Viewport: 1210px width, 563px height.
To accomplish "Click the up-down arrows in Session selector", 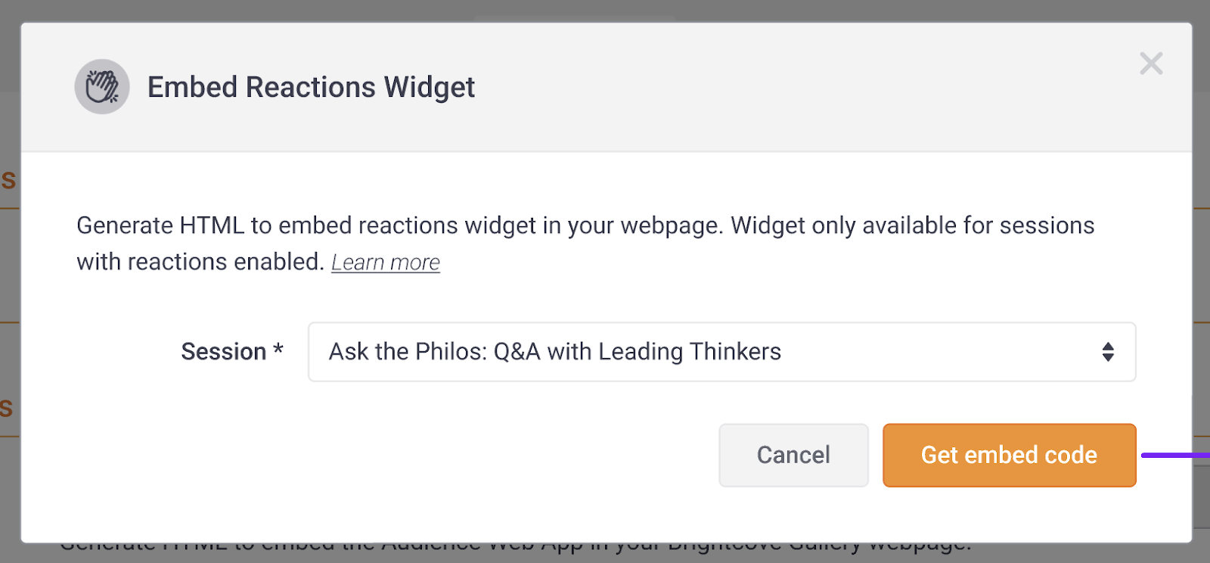I will (1108, 352).
